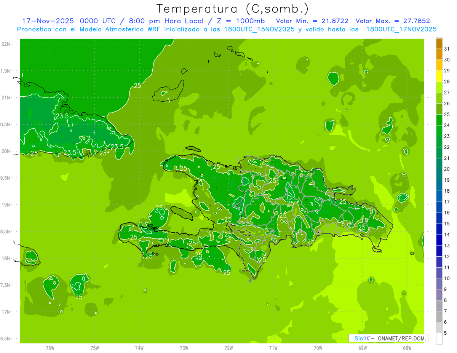The width and height of the screenshot is (457, 353).
Task: Click the "69W" longitude axis label
Action: click(x=363, y=348)
